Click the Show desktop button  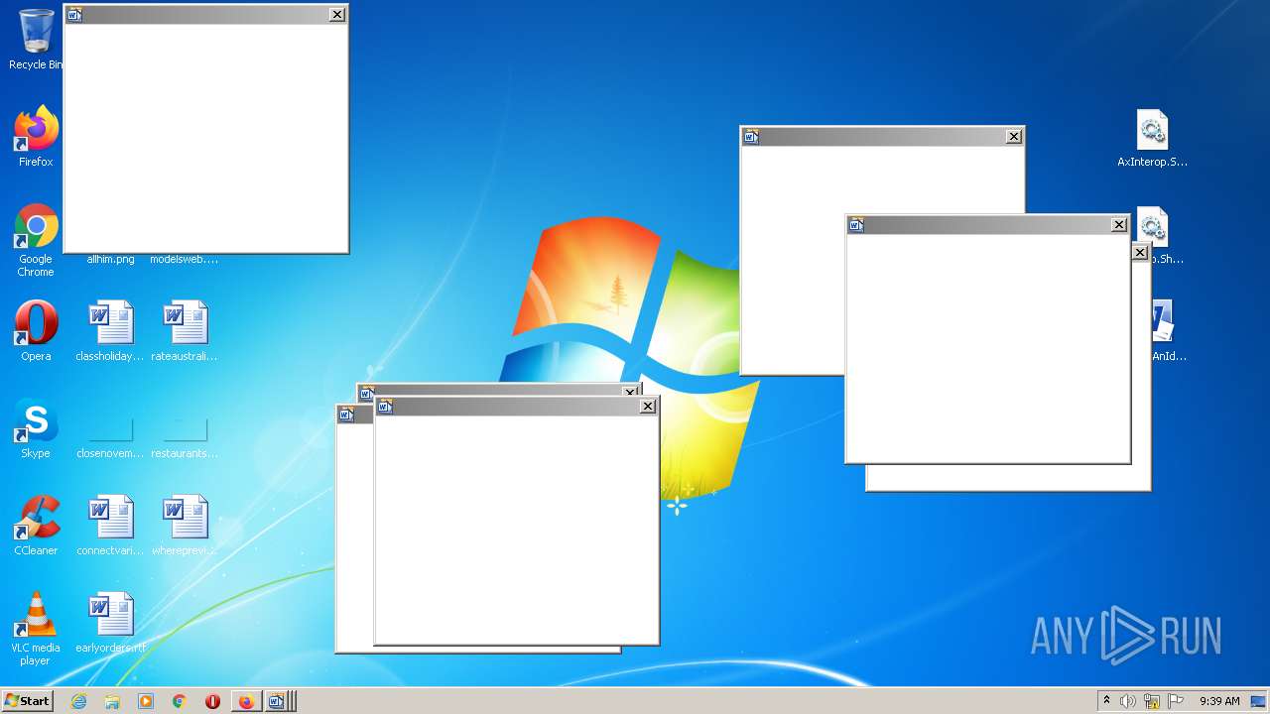coord(1258,701)
